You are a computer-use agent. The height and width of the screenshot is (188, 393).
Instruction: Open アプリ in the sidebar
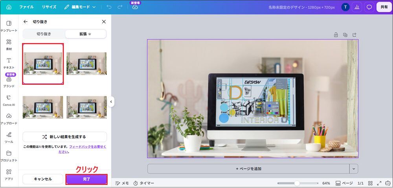tap(9, 175)
